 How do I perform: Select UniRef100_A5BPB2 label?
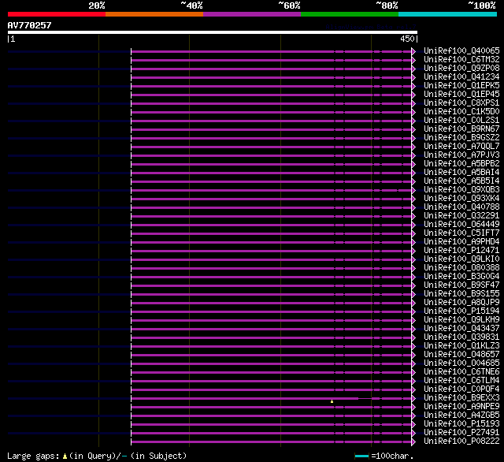point(461,164)
